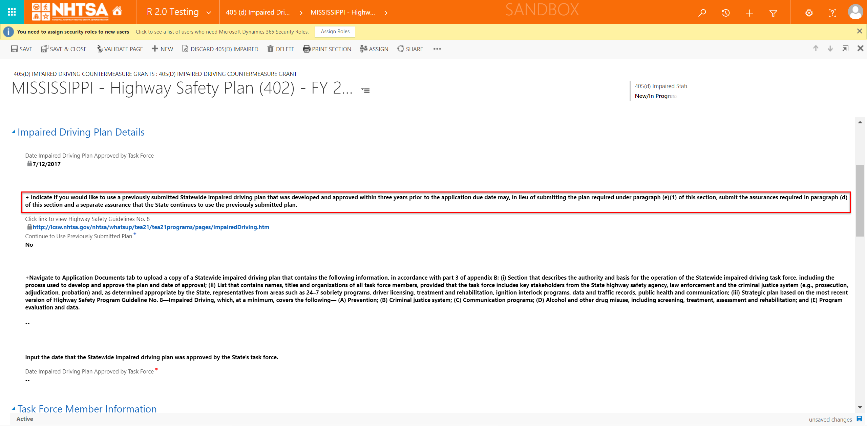Click the help question mark icon
Screen dimensions: 867x426
(x=832, y=13)
